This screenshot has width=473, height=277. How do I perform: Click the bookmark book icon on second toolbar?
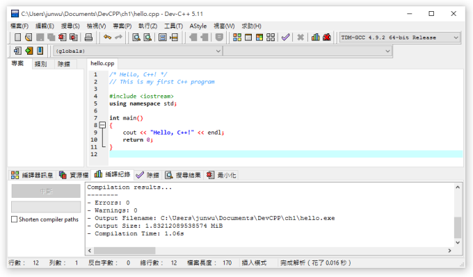[40, 51]
